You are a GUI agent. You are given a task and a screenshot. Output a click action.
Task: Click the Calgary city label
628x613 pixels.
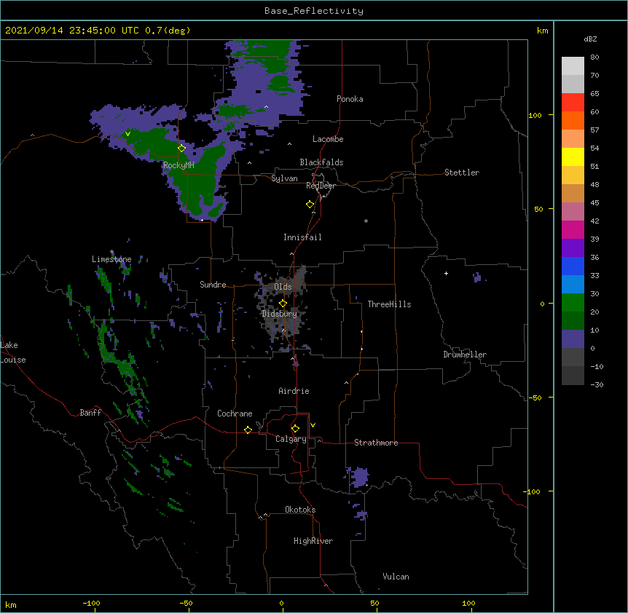[291, 439]
